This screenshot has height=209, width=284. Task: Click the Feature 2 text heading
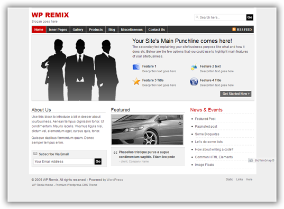(210, 66)
